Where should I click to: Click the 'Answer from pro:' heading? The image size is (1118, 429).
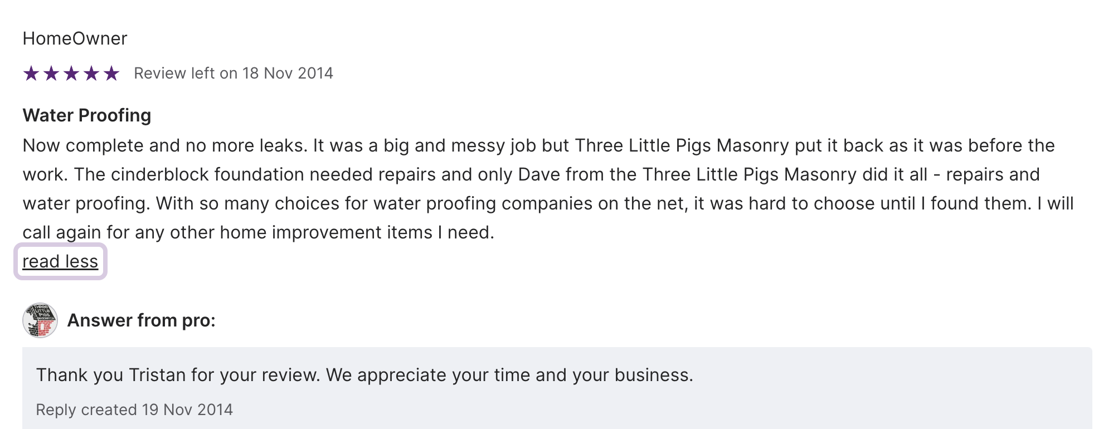pyautogui.click(x=141, y=320)
